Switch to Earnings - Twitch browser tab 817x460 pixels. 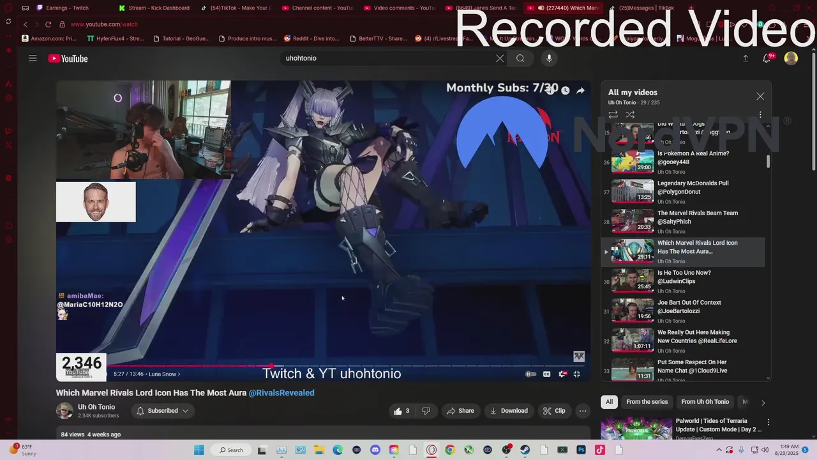(x=63, y=8)
